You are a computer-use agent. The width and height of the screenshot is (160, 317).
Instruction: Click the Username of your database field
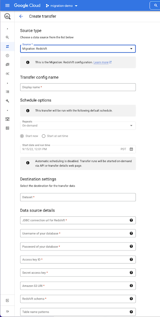coord(78,233)
